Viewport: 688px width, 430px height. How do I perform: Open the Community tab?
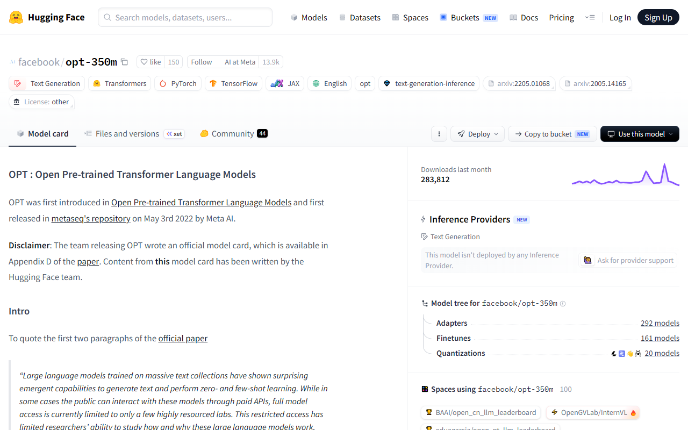pyautogui.click(x=234, y=134)
